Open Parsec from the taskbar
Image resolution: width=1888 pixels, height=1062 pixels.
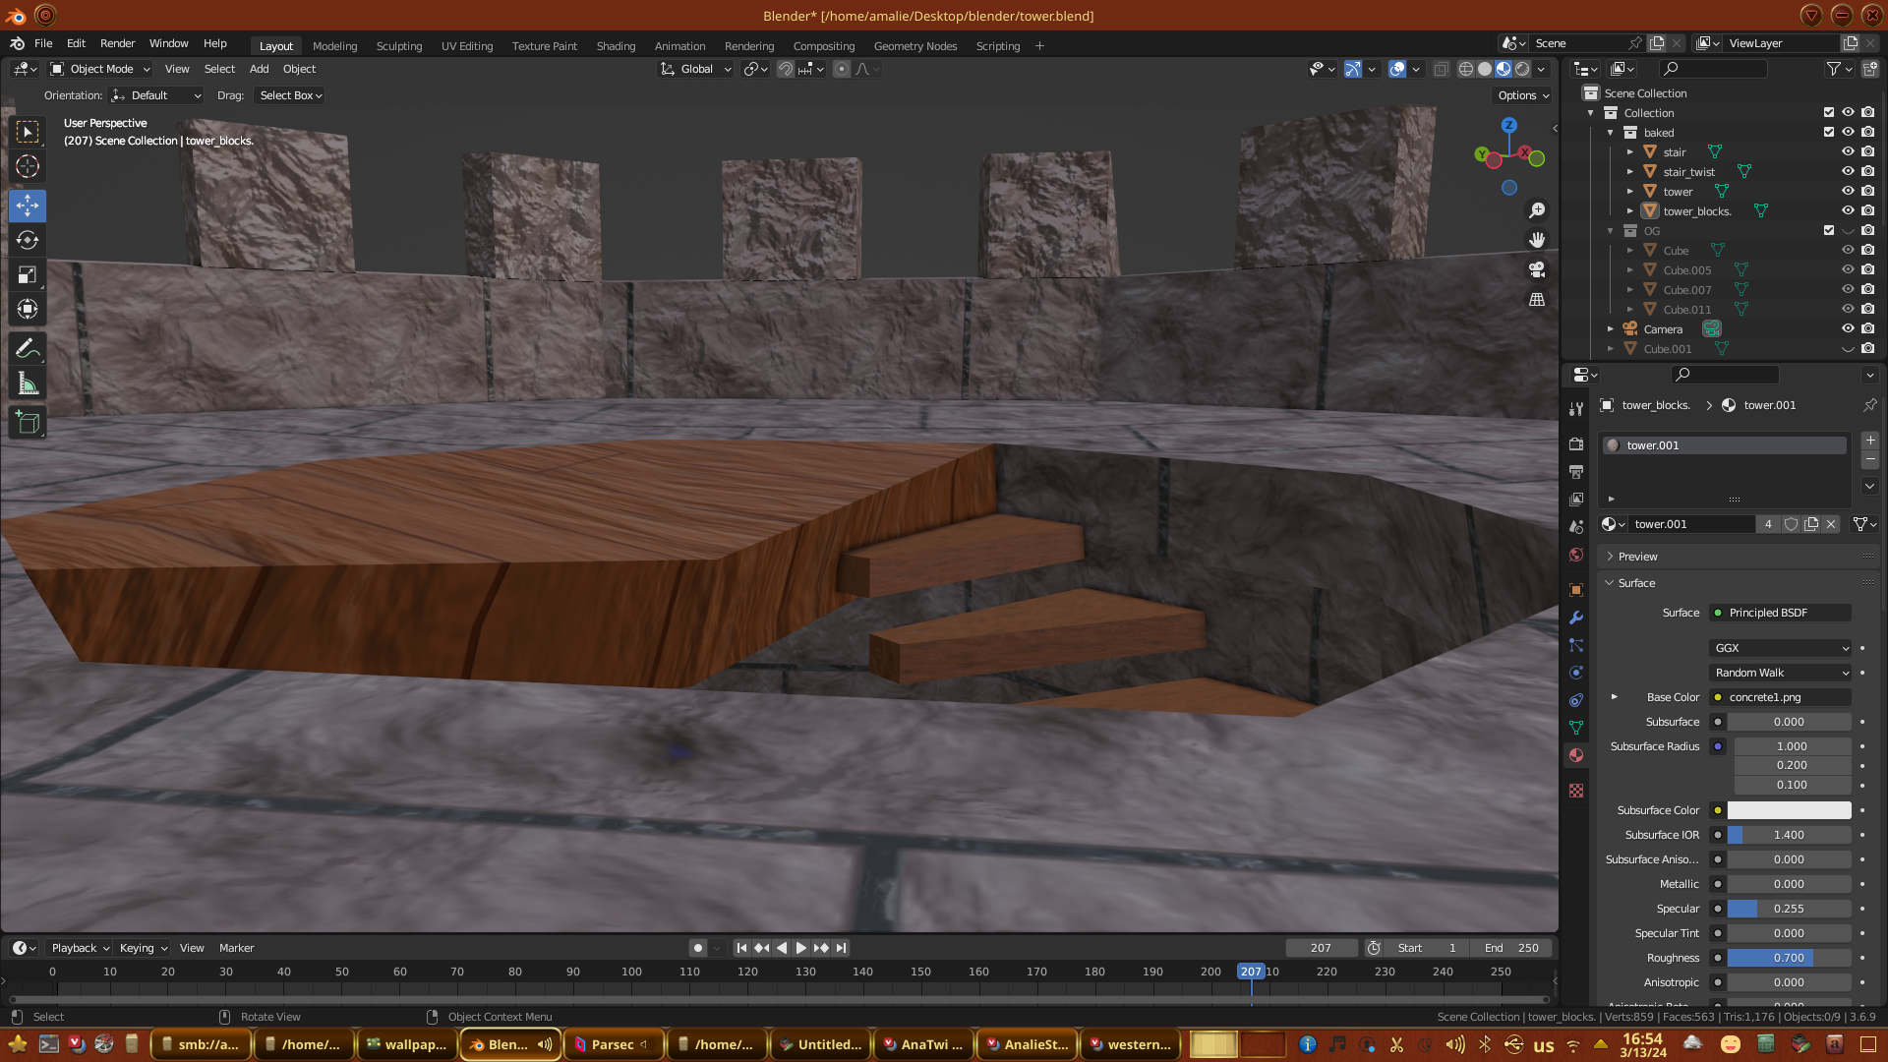612,1044
